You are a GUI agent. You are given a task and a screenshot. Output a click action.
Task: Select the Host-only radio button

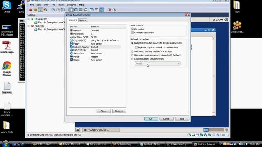pyautogui.click(x=132, y=55)
